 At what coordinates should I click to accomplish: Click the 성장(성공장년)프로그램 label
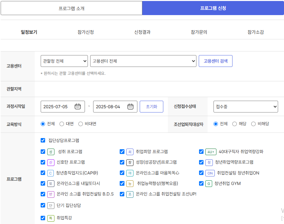point(156,162)
